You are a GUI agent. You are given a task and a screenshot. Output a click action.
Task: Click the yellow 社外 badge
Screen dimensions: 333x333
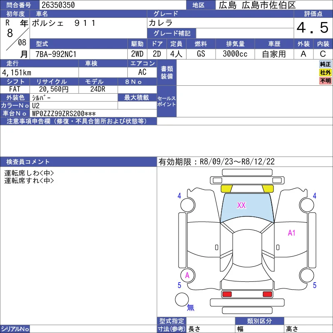325,72
